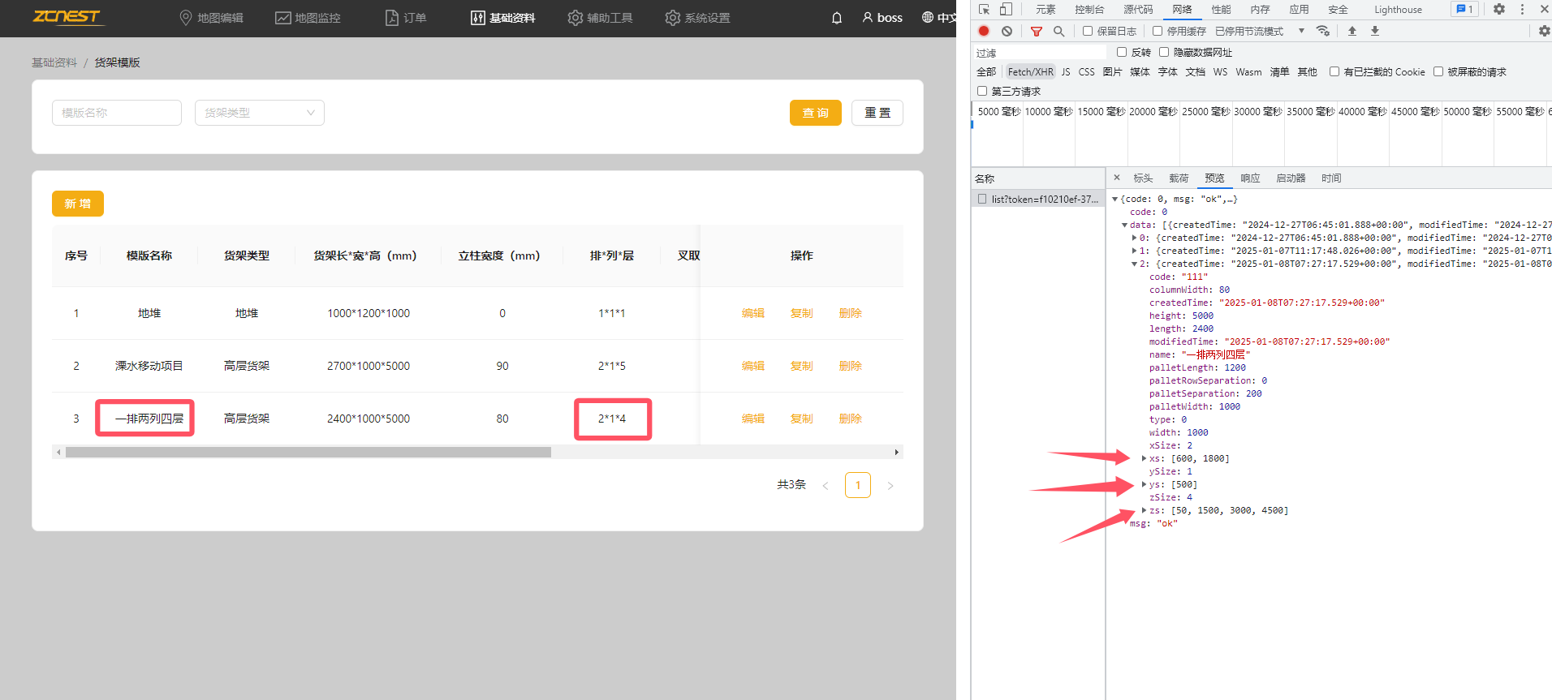Delete the 一排两列四层 row

[851, 419]
